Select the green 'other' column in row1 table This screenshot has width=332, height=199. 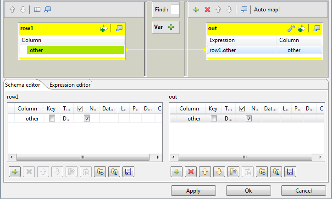pyautogui.click(x=75, y=50)
